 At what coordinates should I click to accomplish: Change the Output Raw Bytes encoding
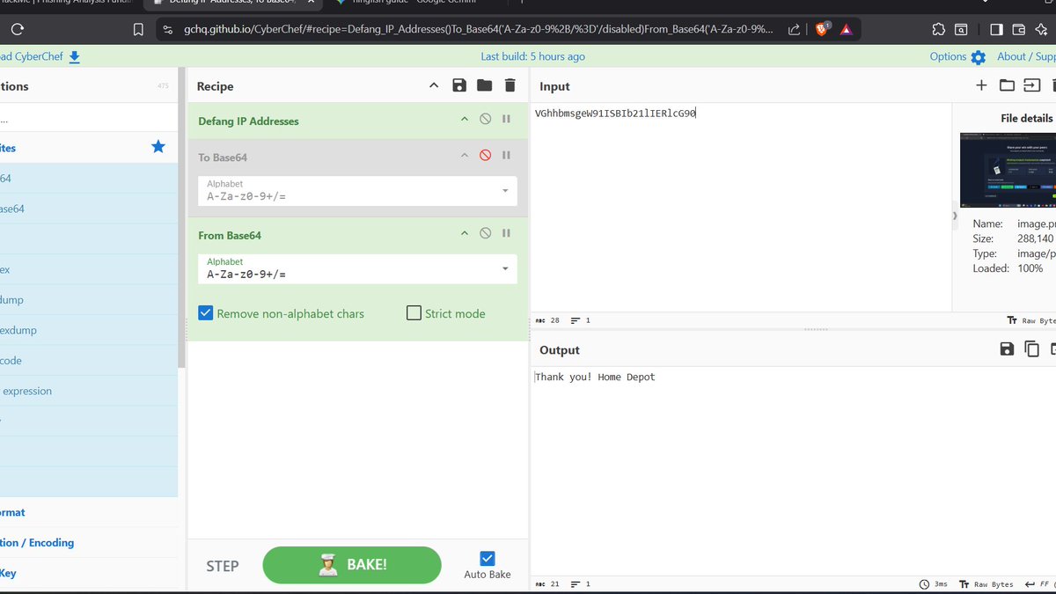[x=986, y=584]
